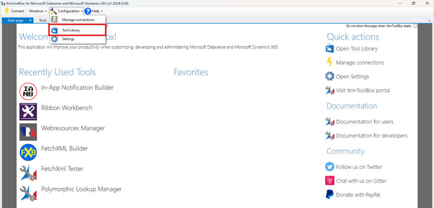Close the Start page tab
This screenshot has height=208, width=434.
30,21
